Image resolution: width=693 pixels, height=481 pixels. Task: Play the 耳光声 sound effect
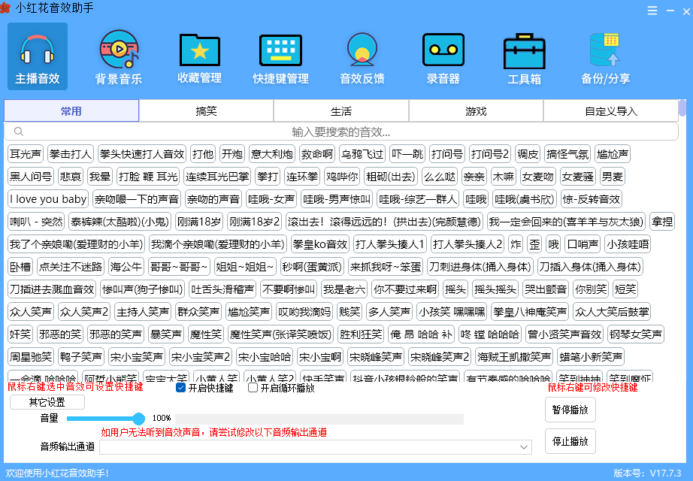click(x=26, y=154)
